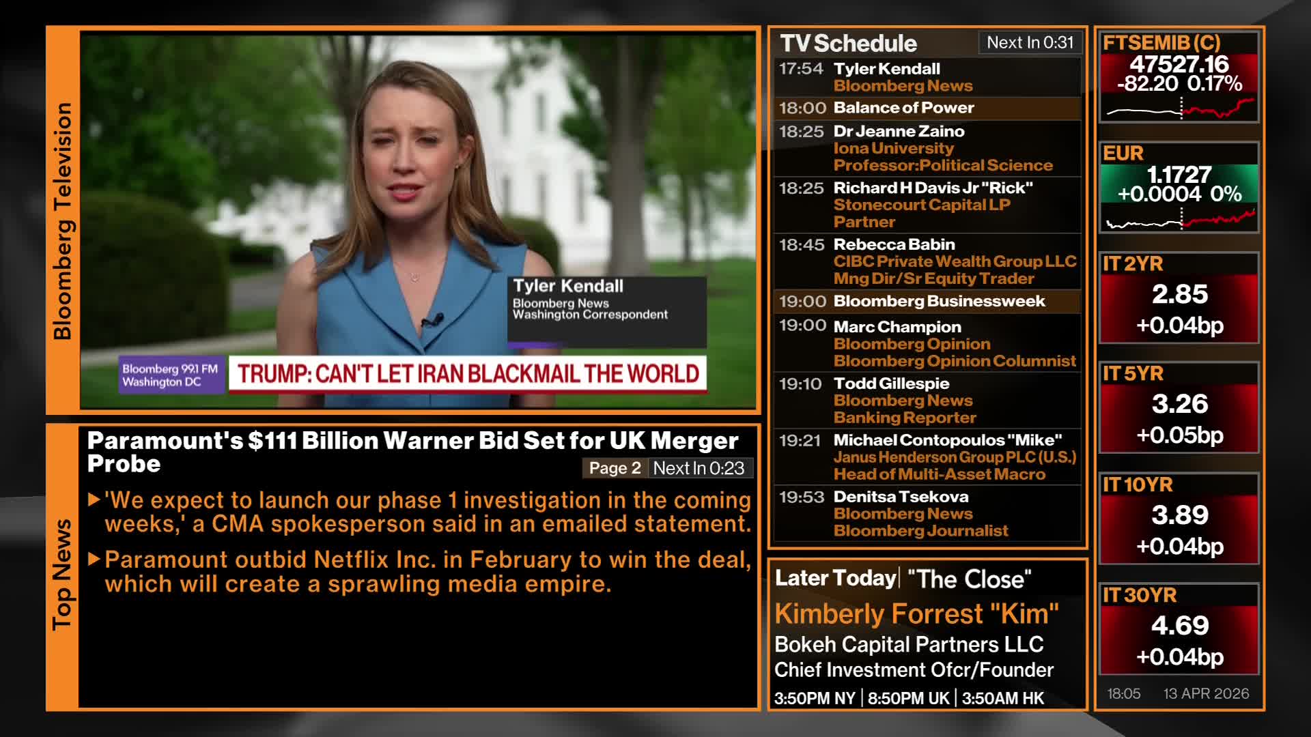Click the TV Schedule Next In countdown

1030,42
